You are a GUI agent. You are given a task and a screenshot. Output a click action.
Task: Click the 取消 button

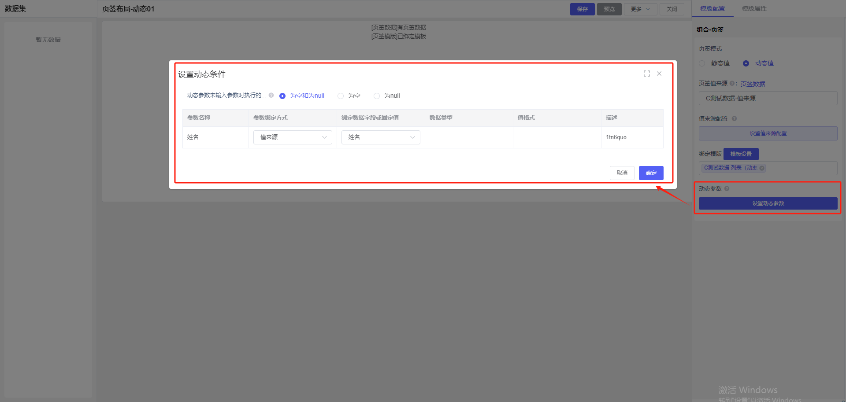point(622,173)
